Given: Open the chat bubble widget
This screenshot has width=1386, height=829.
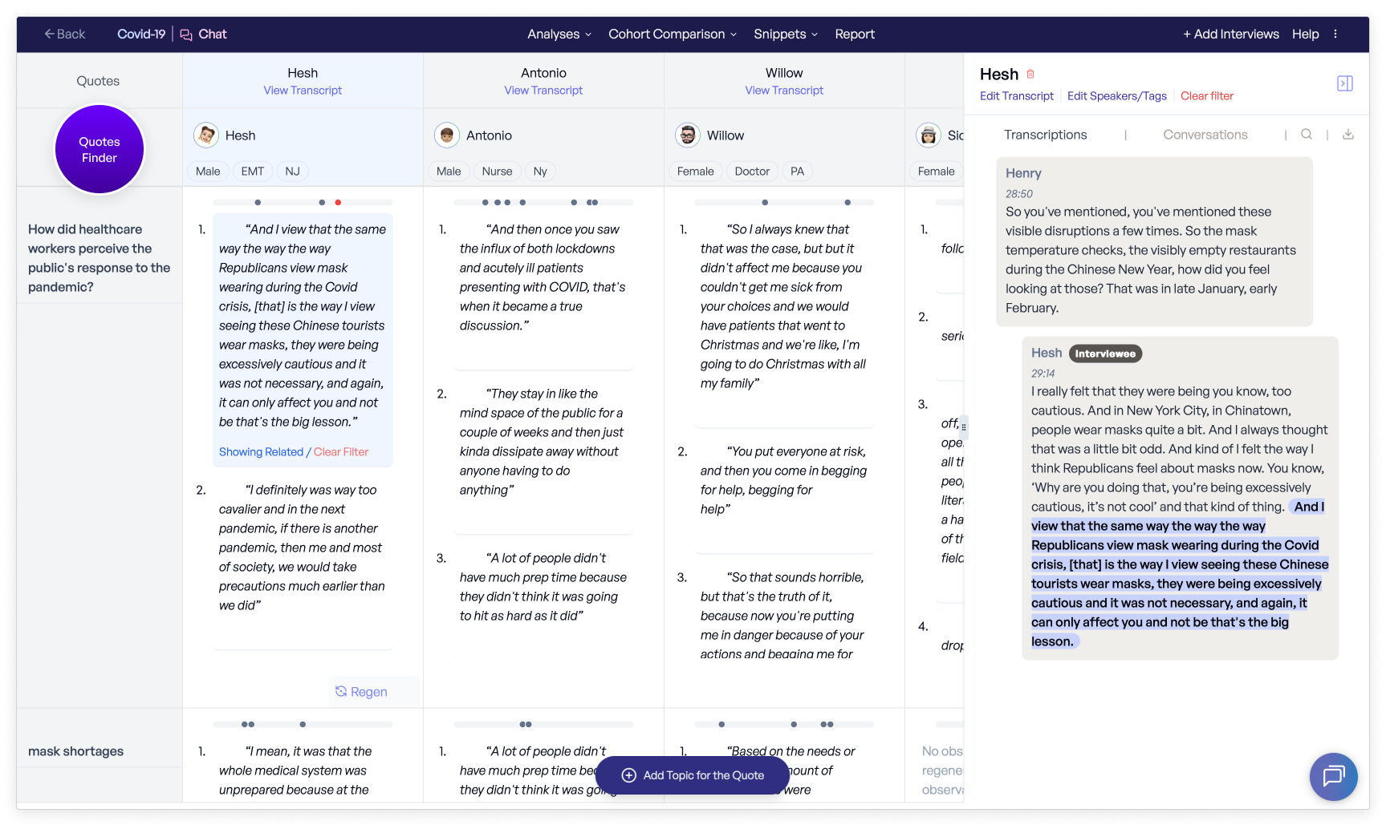Looking at the screenshot, I should click(x=1333, y=776).
